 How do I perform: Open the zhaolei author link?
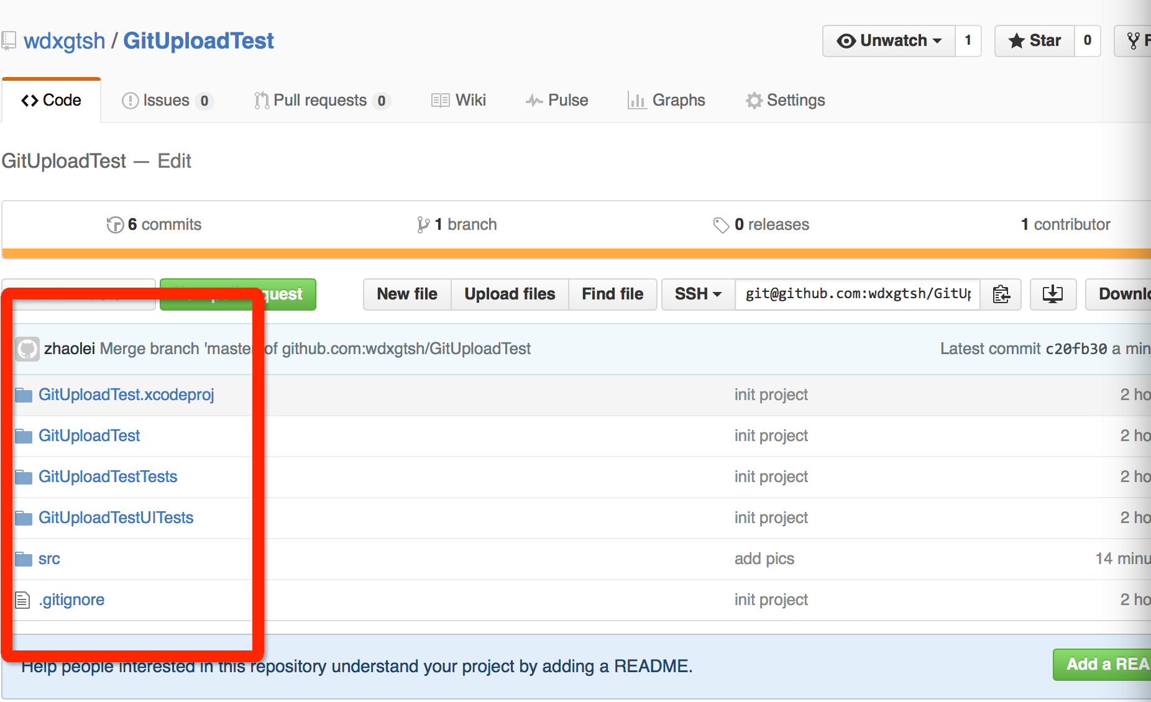(70, 349)
